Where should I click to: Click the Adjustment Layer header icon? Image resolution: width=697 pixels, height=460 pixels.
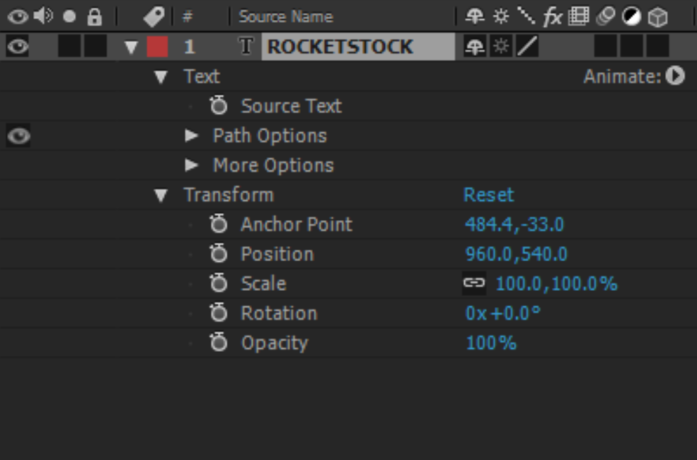[631, 17]
